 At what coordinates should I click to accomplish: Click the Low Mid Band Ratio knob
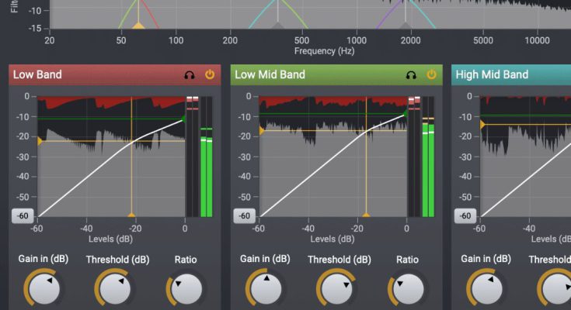click(407, 289)
